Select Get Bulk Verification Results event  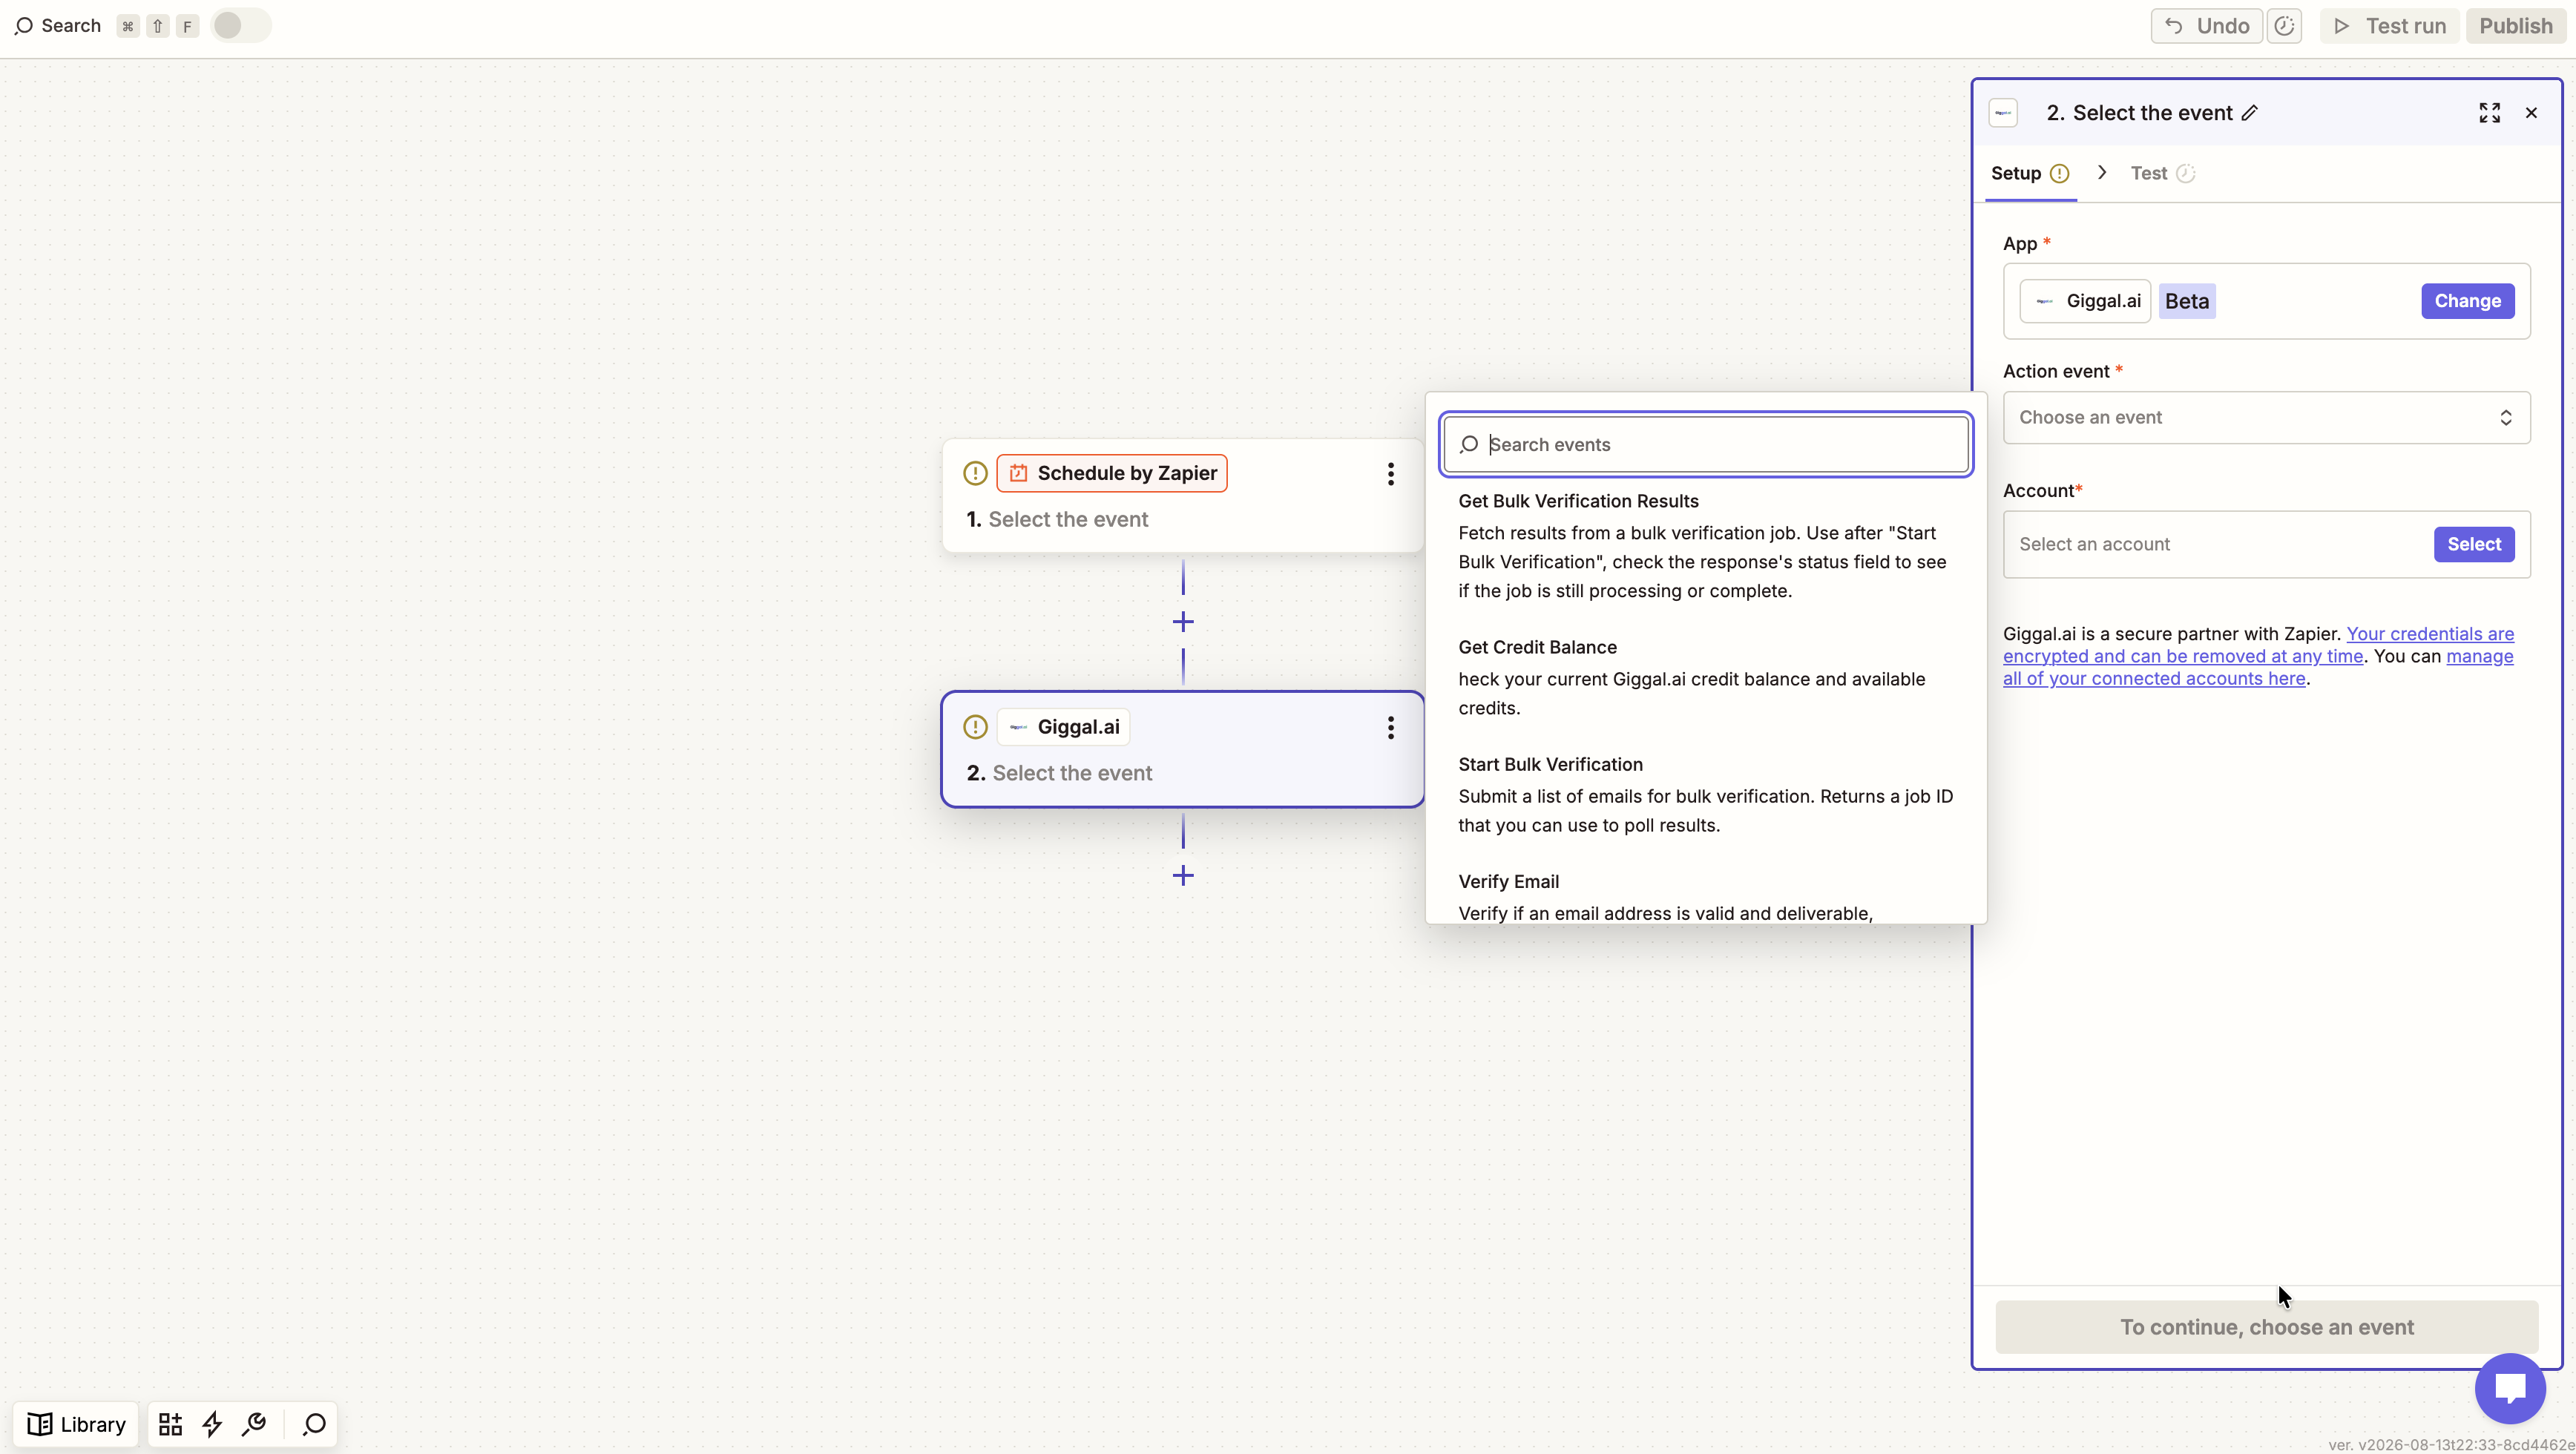pos(1706,545)
